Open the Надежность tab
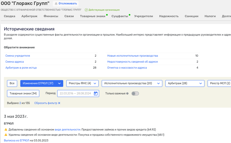Screen dimensions: 231x143 click(x=169, y=16)
